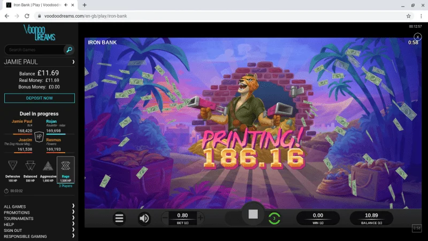Image resolution: width=428 pixels, height=241 pixels.
Task: Select the Defensive 100 HP duel mode
Action: [x=12, y=171]
